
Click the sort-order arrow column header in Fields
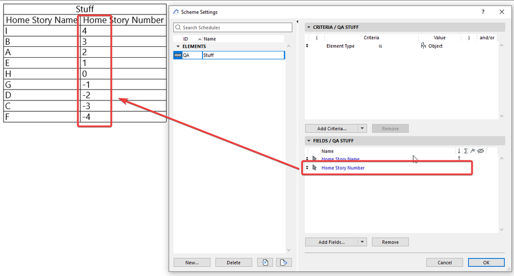point(459,151)
